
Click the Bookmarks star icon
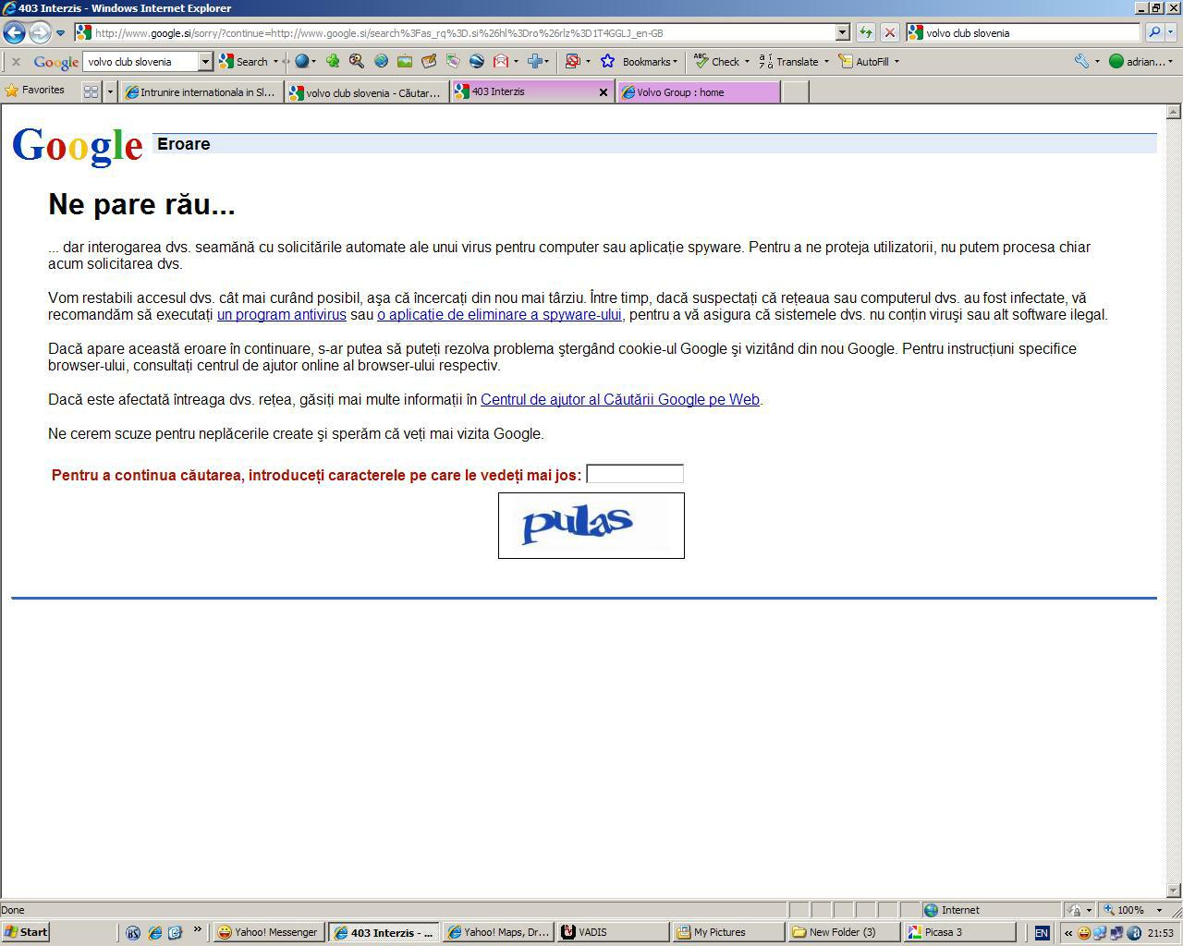607,62
